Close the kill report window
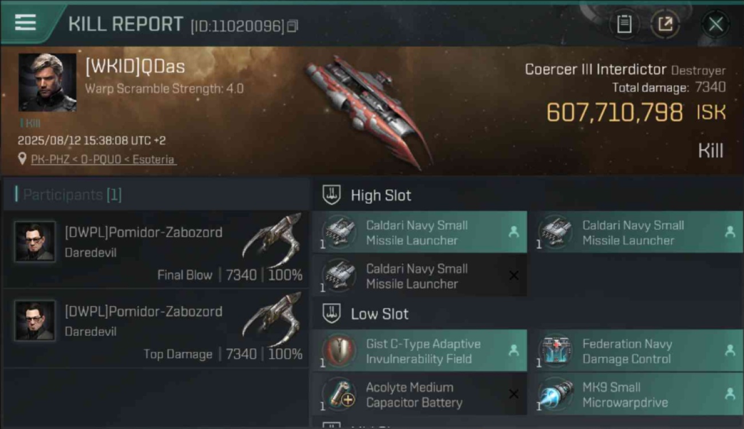Image resolution: width=744 pixels, height=429 pixels. 715,24
